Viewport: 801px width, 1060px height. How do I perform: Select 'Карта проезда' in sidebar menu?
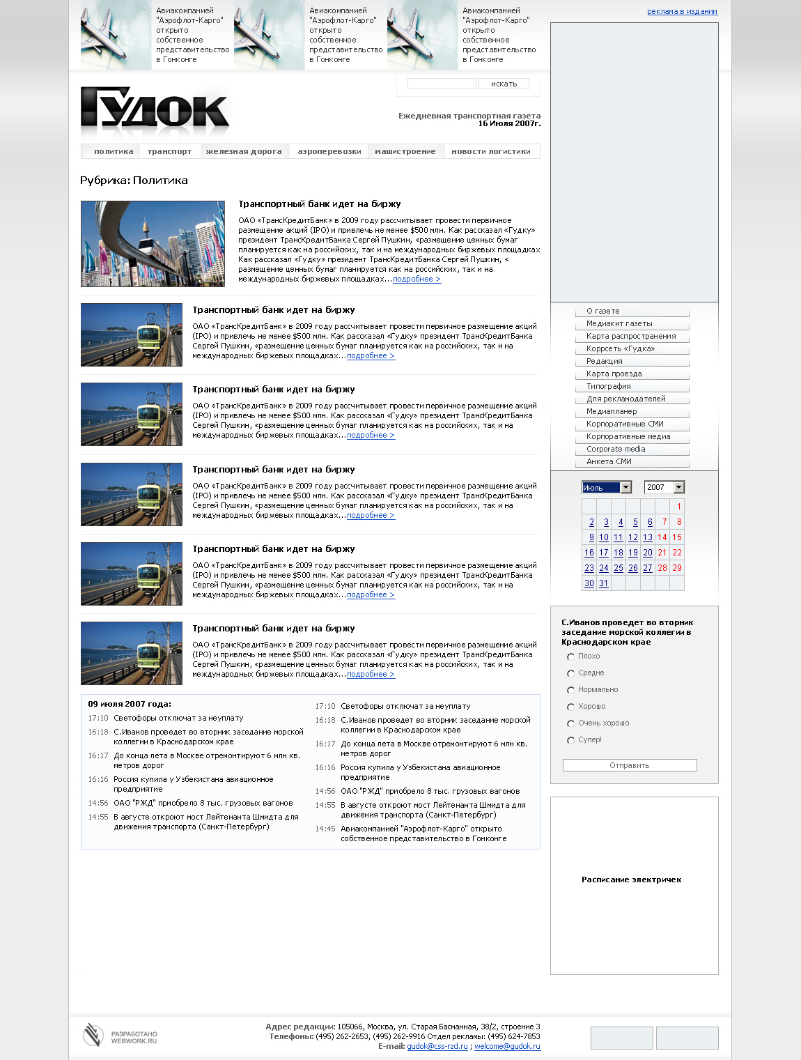pos(614,374)
